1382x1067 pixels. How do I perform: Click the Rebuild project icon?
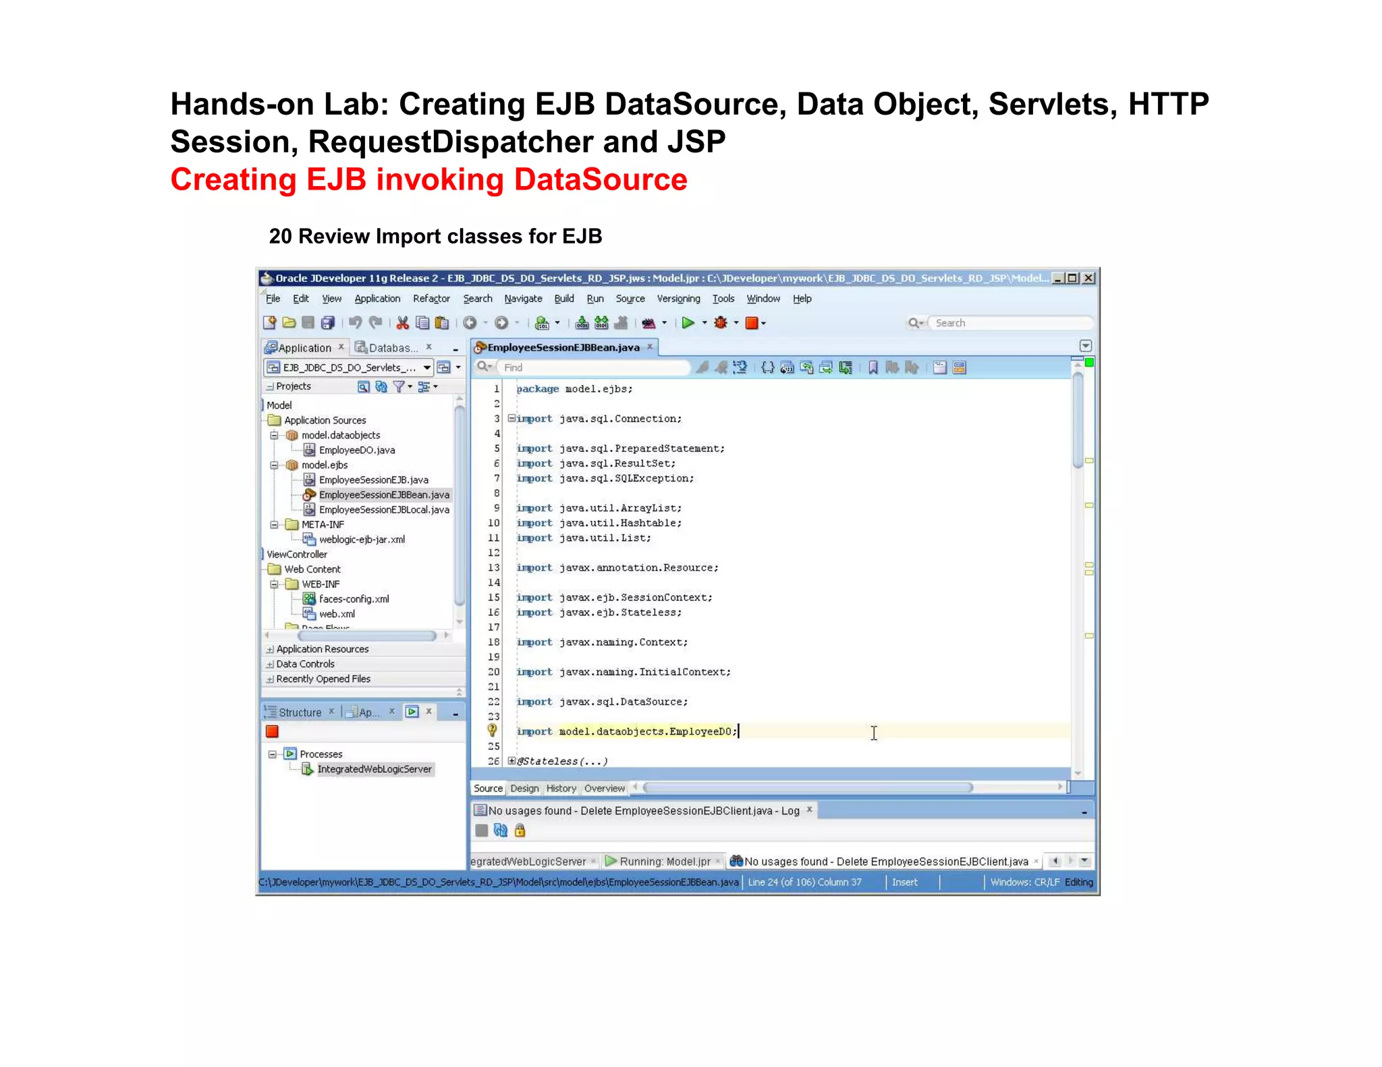(601, 323)
